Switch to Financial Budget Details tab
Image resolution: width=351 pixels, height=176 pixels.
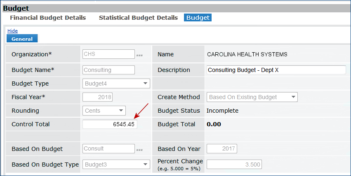click(48, 18)
